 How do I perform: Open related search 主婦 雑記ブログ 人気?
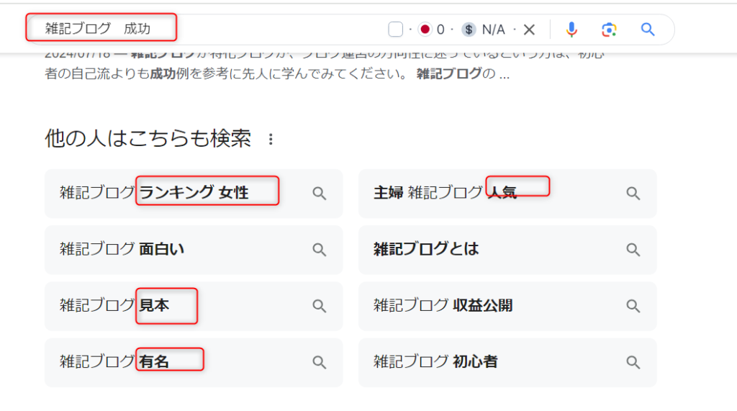point(507,194)
